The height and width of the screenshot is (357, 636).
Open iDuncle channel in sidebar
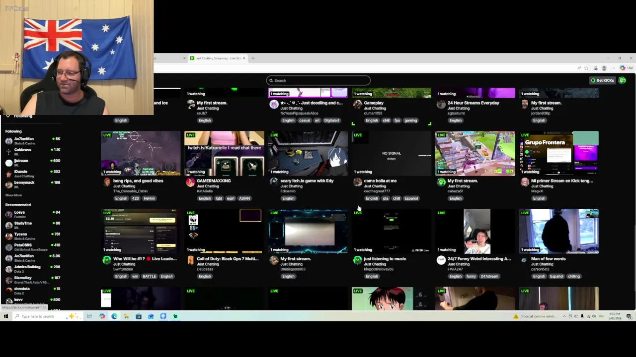pyautogui.click(x=32, y=174)
